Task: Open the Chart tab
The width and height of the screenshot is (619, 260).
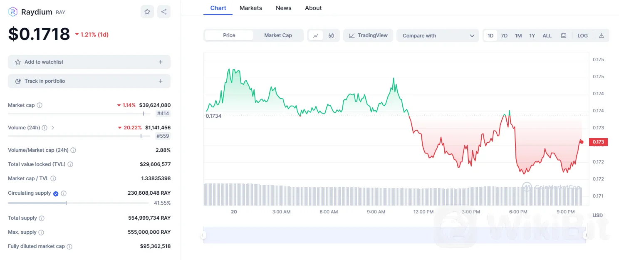Action: pyautogui.click(x=218, y=8)
